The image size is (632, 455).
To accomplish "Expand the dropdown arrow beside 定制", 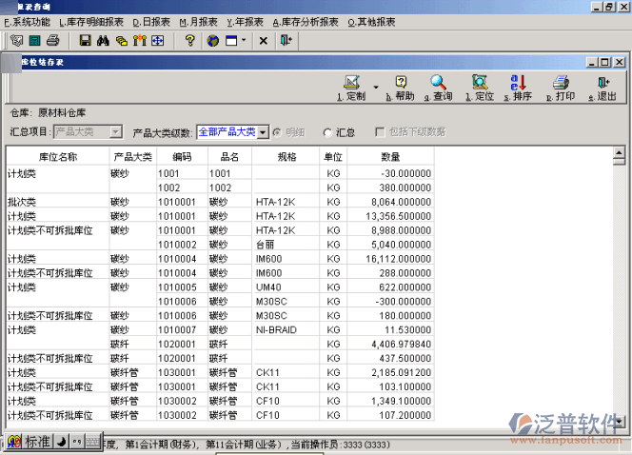I will pyautogui.click(x=376, y=87).
